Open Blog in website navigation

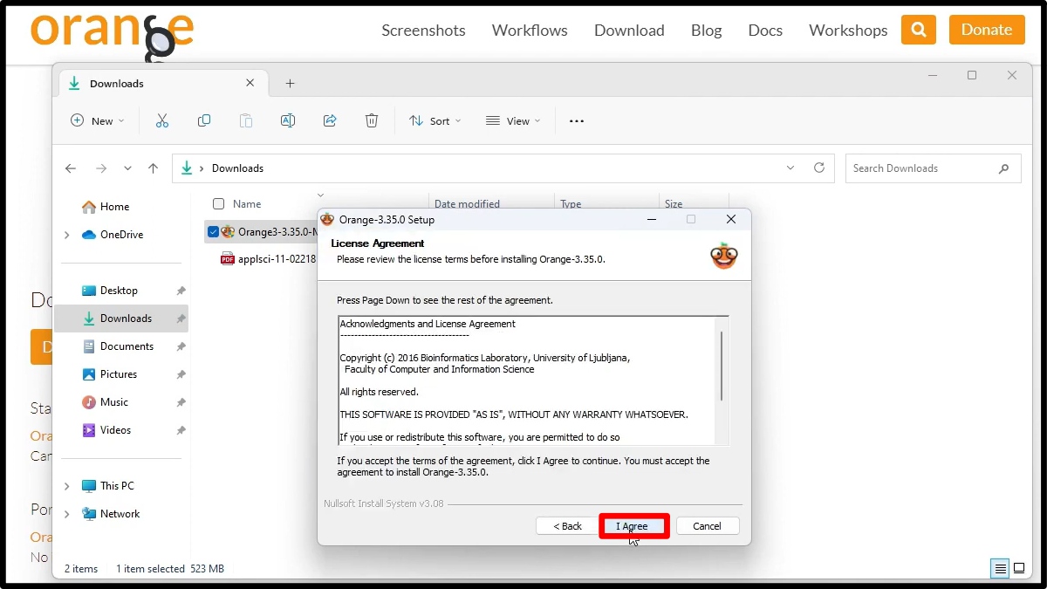706,30
